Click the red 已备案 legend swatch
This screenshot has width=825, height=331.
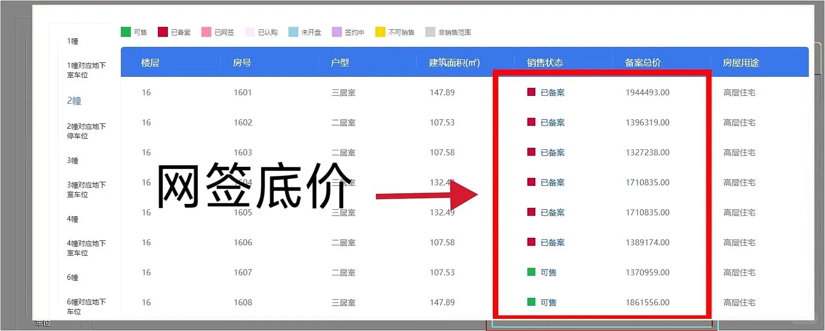tap(163, 32)
